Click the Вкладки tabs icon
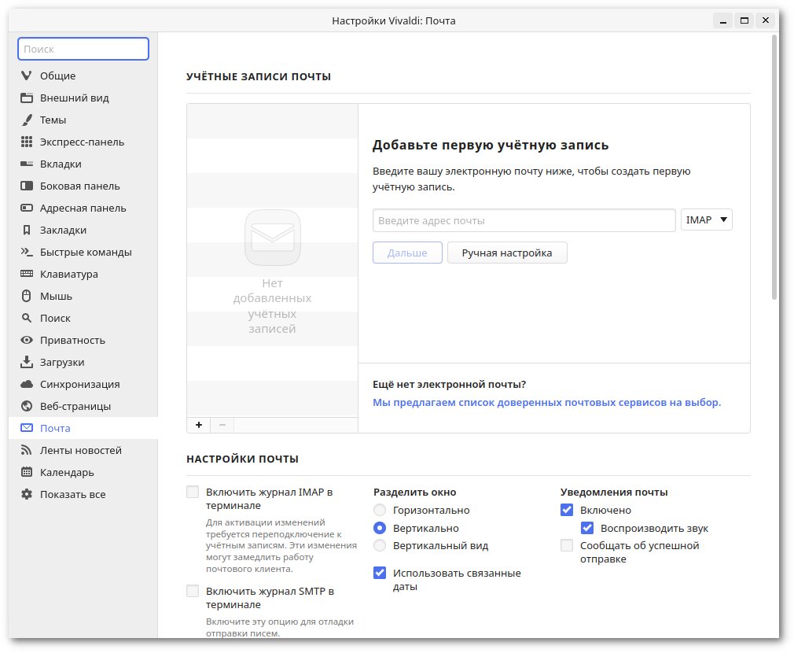794x653 pixels. click(26, 164)
